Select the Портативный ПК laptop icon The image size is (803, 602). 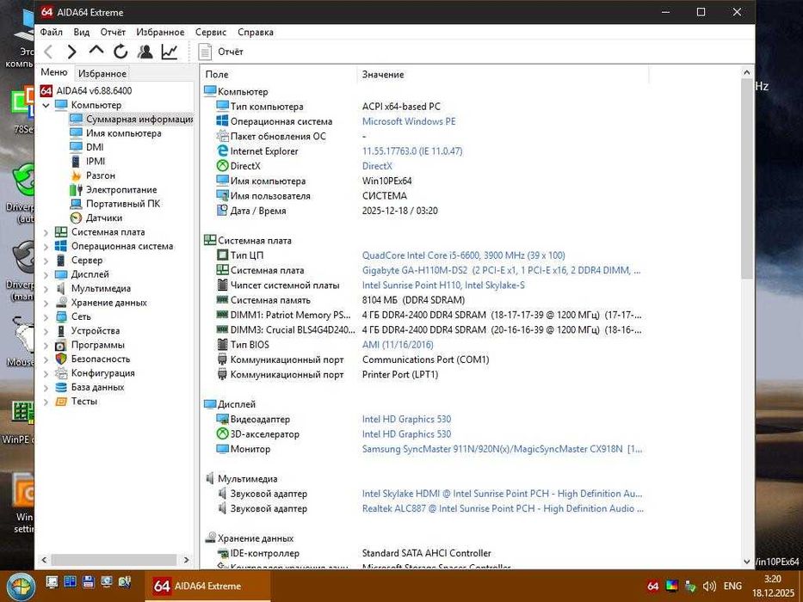point(76,204)
